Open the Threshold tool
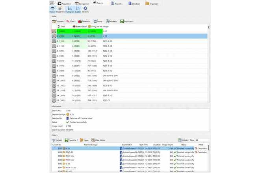260x173 pixels. [85, 21]
